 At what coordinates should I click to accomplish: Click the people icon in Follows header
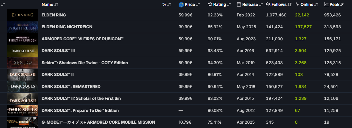268,4
